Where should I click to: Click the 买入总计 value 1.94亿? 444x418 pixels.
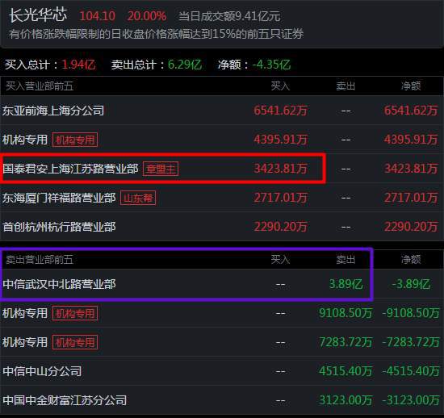coord(78,65)
